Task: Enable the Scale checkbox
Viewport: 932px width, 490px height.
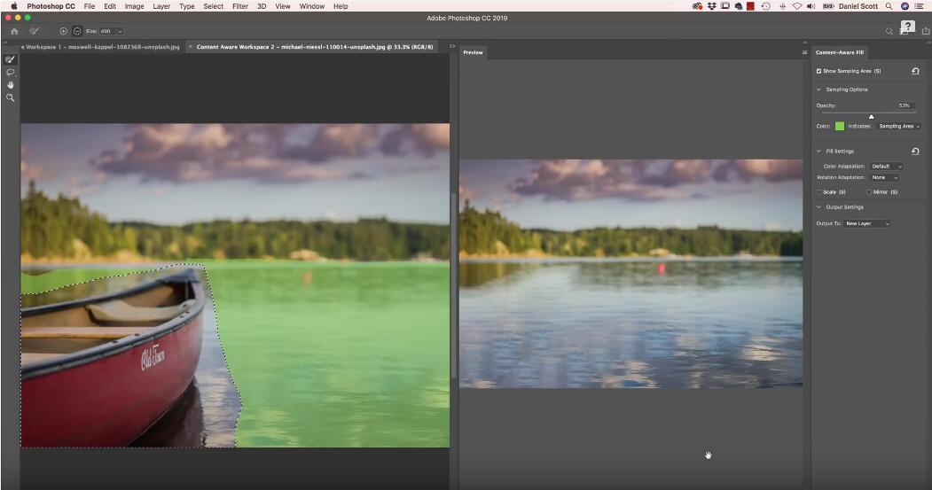Action: (x=818, y=191)
